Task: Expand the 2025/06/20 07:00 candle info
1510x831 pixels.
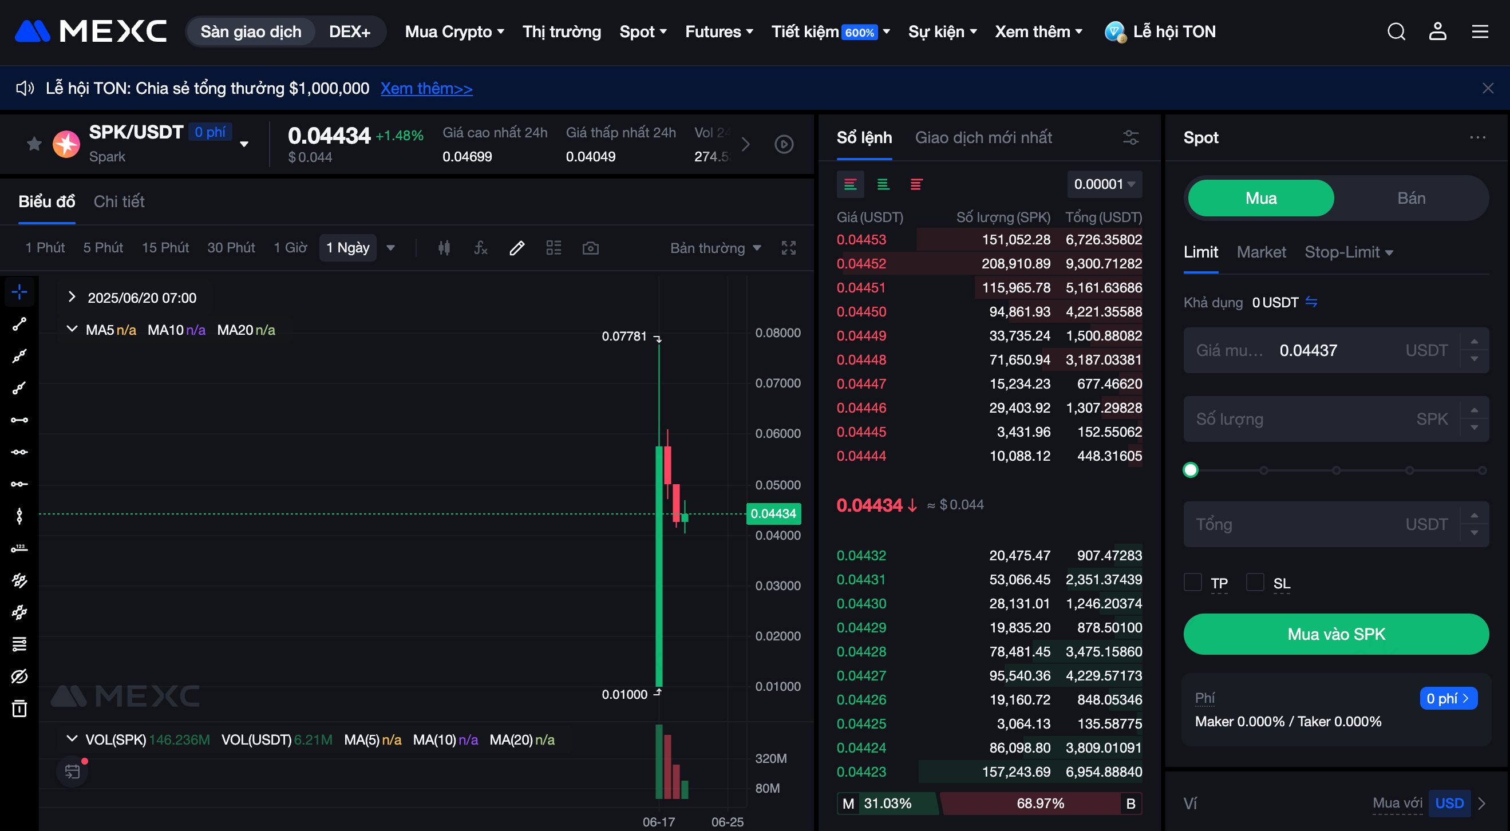Action: (x=72, y=297)
